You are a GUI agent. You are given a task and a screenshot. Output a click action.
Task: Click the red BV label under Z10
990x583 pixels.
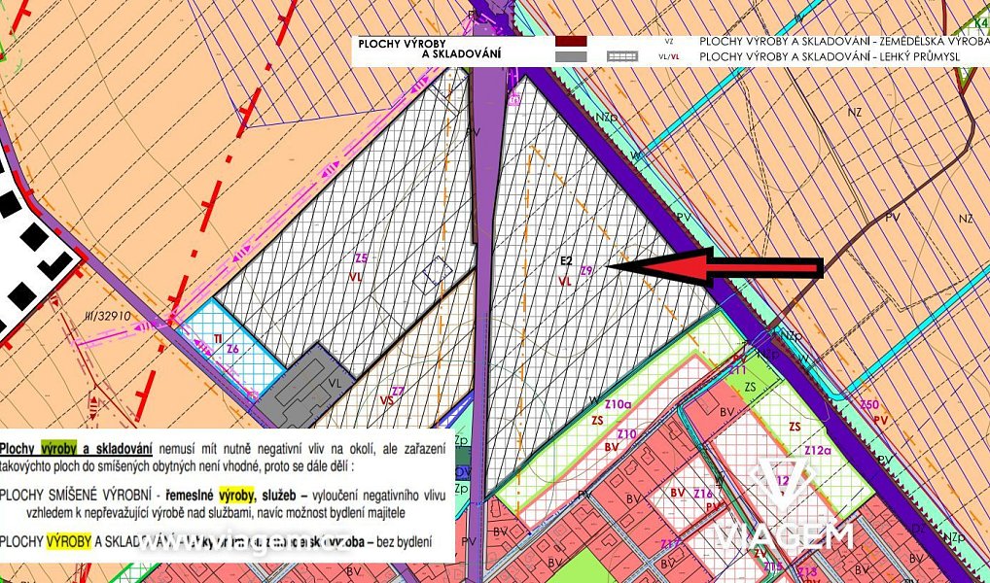pos(611,447)
